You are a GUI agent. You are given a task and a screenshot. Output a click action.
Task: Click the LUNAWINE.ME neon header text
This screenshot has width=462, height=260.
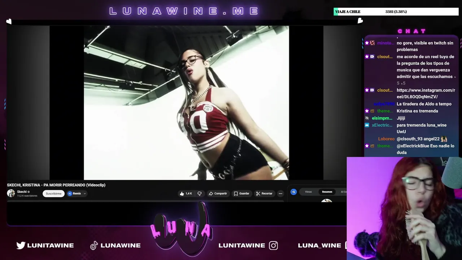184,11
